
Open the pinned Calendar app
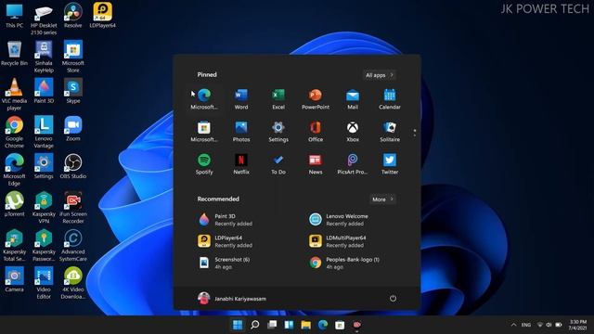(x=390, y=99)
